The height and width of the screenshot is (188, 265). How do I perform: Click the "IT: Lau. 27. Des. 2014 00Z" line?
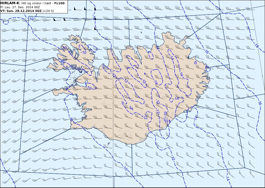(20, 7)
